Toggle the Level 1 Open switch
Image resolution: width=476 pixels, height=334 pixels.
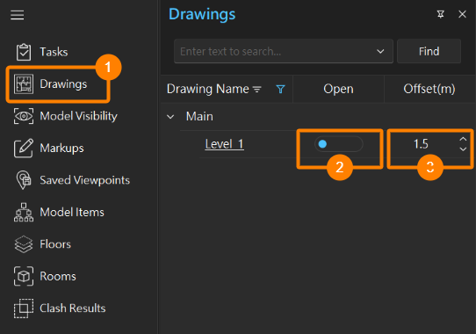tap(338, 144)
